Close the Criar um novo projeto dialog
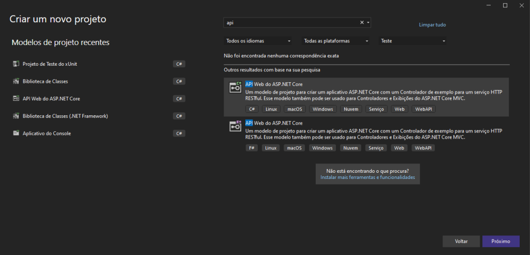Screen dimensions: 530x255 521,5
